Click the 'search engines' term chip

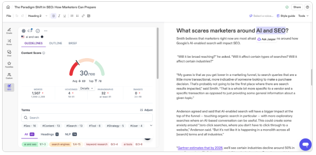point(66,144)
